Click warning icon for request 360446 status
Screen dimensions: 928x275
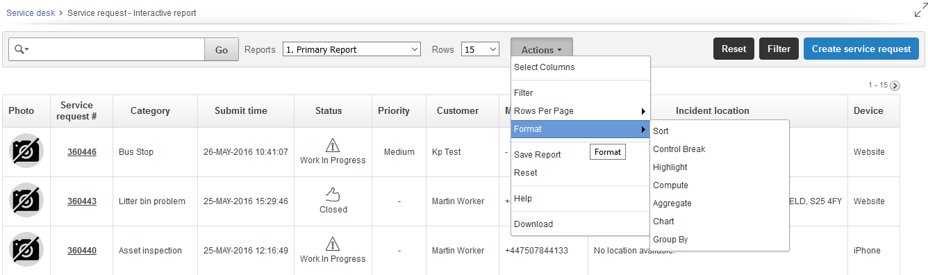(x=333, y=145)
